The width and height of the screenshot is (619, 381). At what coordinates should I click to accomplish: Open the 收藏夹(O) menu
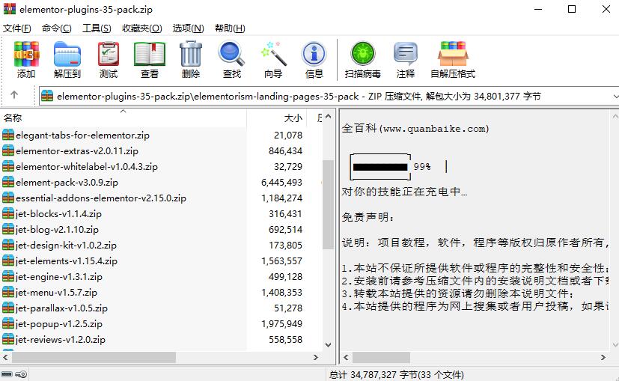[x=142, y=28]
